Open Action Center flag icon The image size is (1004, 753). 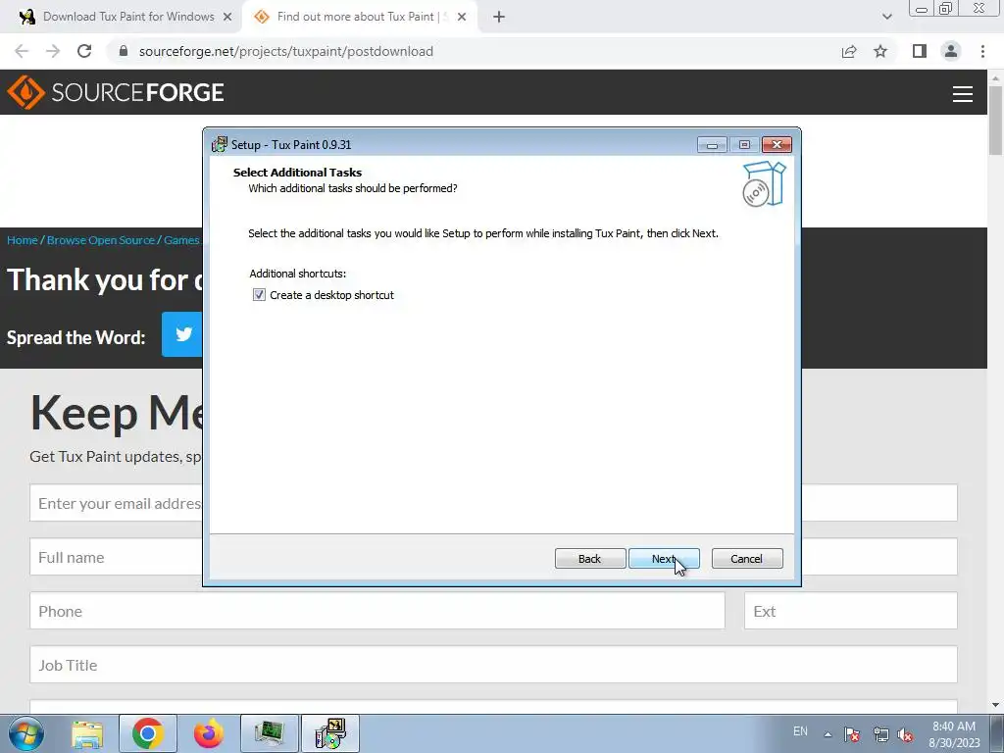pos(852,734)
